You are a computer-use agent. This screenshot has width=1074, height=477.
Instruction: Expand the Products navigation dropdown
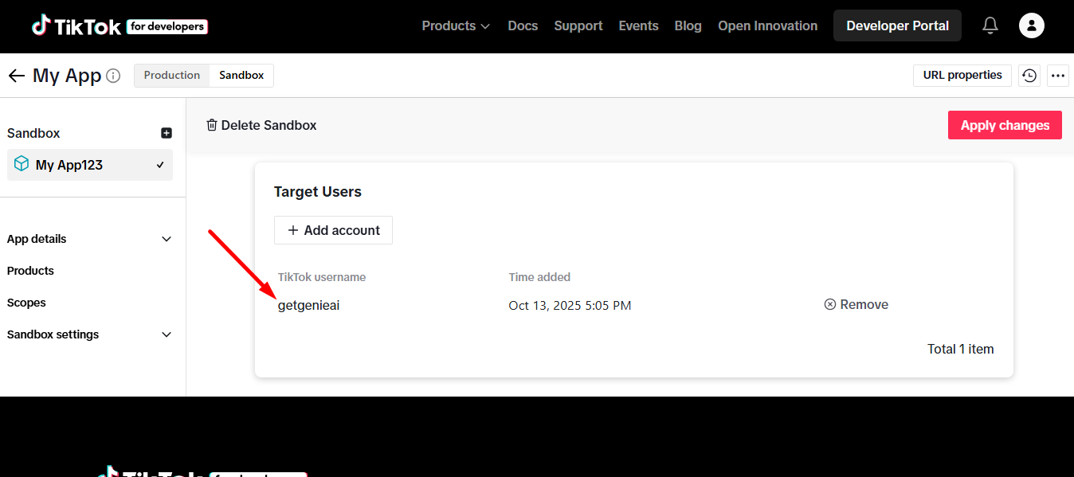point(456,26)
